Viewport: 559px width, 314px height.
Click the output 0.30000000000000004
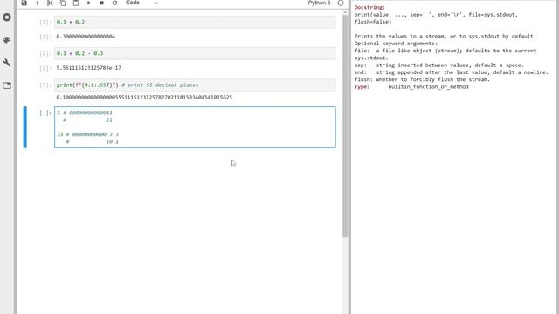tap(86, 37)
